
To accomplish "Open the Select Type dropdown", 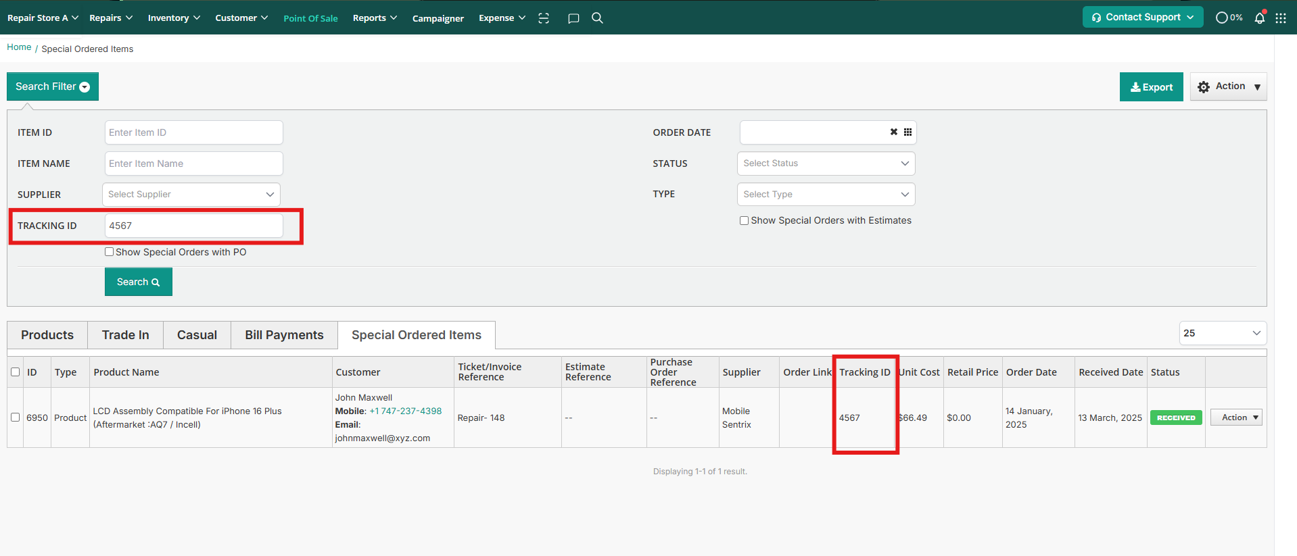I will (x=826, y=195).
